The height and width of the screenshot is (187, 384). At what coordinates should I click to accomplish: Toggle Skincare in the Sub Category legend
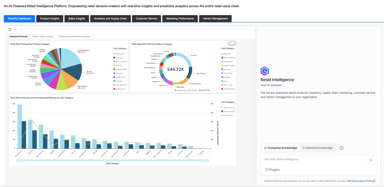point(227,54)
